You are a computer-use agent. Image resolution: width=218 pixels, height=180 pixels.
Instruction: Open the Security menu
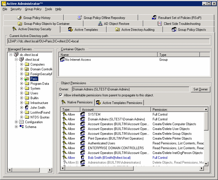point(16,9)
